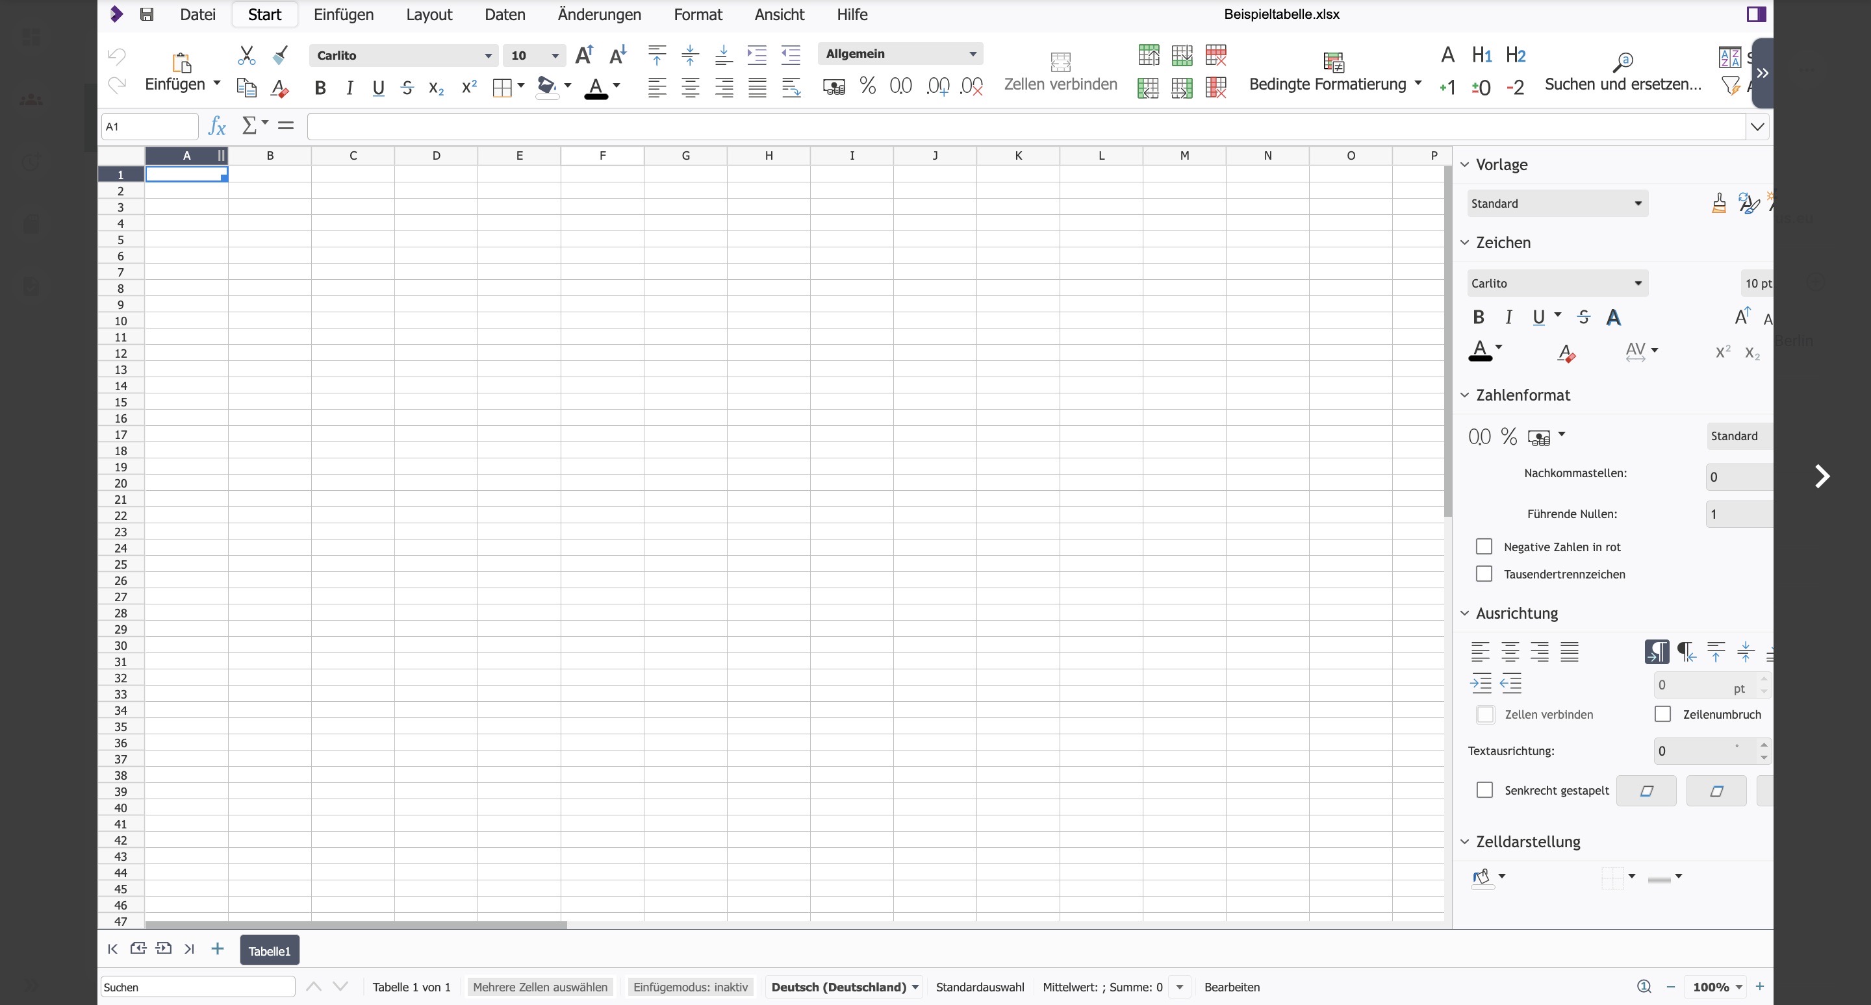Center text horizontally in toolbar
Viewport: 1871px width, 1005px height.
(690, 88)
